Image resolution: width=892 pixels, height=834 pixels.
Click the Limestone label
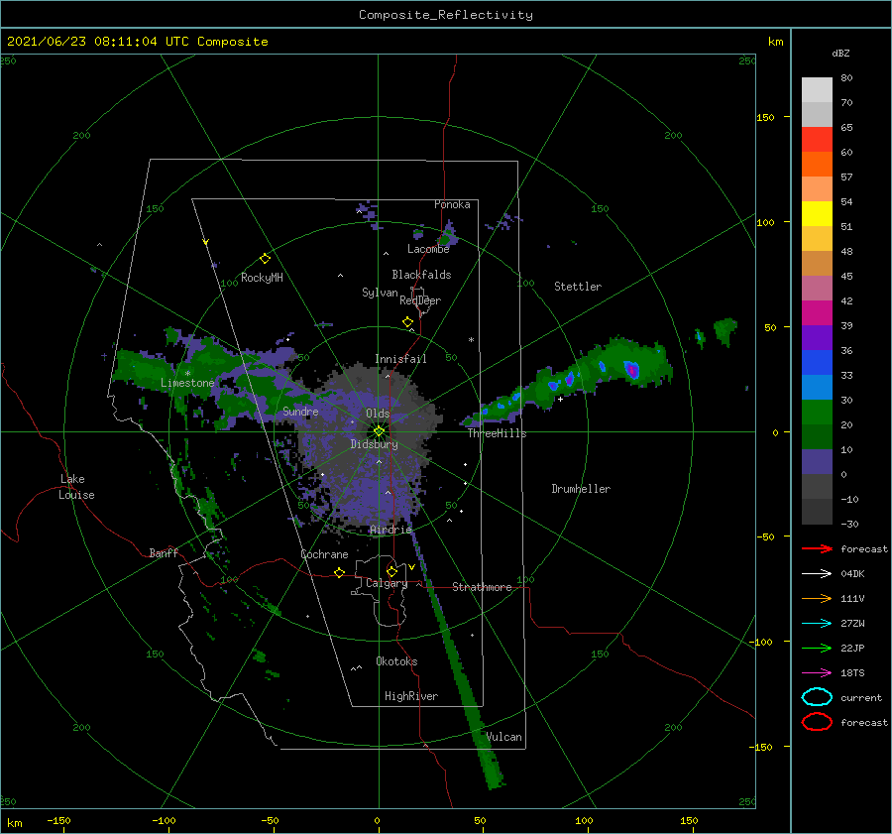click(x=187, y=383)
